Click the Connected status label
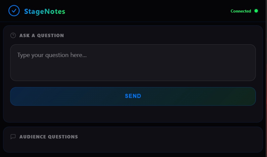Image resolution: width=267 pixels, height=157 pixels. click(241, 11)
